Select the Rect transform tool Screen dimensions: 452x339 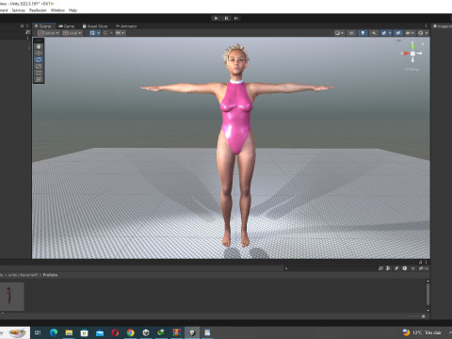pyautogui.click(x=39, y=73)
